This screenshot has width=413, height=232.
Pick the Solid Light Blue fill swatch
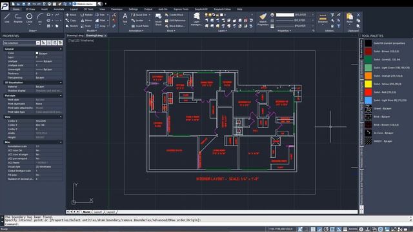pos(368,101)
